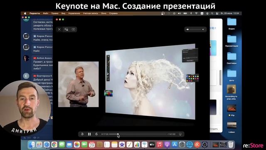The width and height of the screenshot is (266, 150).
Task: Open System Preferences in the Dock
Action: 182,145
